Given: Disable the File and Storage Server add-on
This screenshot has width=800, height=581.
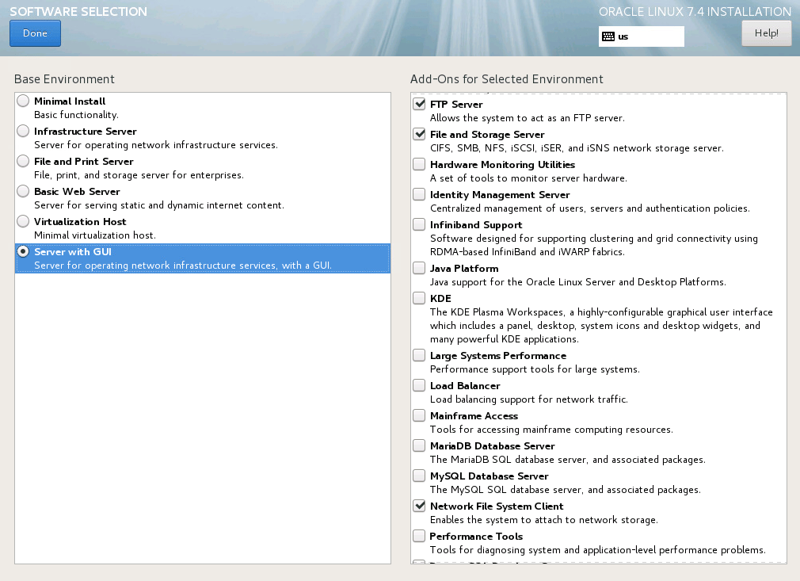Looking at the screenshot, I should pyautogui.click(x=418, y=133).
